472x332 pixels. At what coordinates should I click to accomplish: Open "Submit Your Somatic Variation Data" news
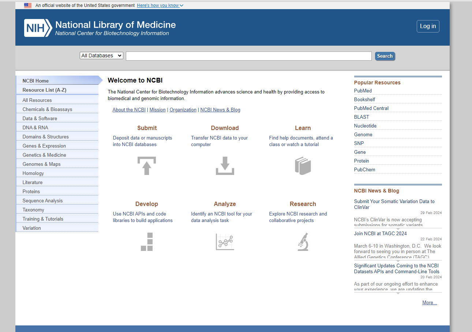(394, 204)
